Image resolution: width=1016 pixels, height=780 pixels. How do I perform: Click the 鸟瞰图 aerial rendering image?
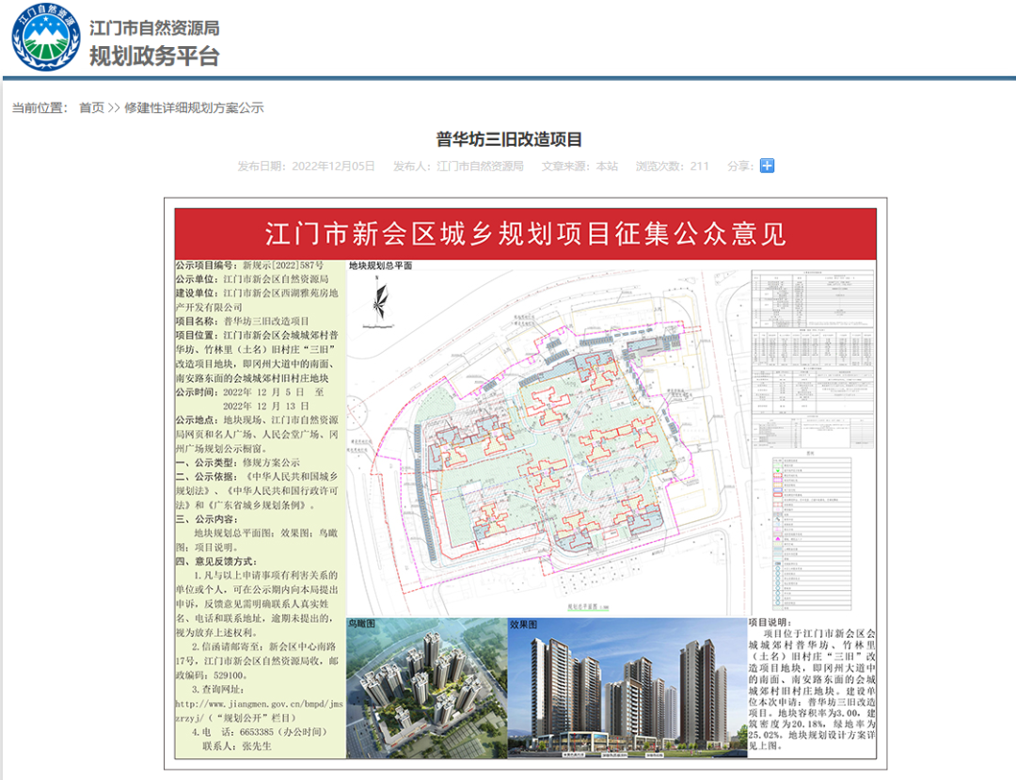427,688
